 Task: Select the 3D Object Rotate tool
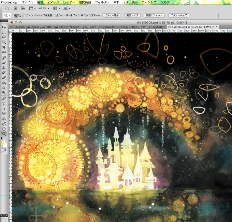click(x=4, y=119)
